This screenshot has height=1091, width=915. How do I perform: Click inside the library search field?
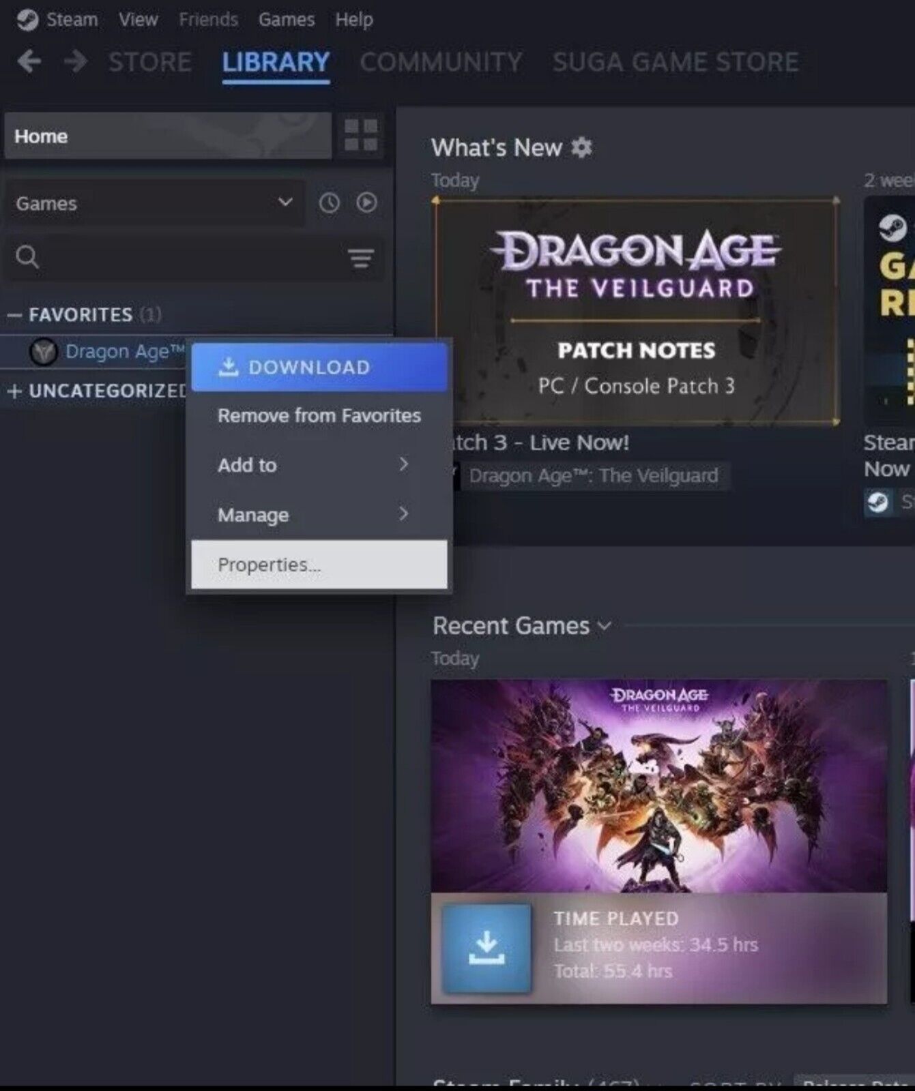tap(194, 258)
